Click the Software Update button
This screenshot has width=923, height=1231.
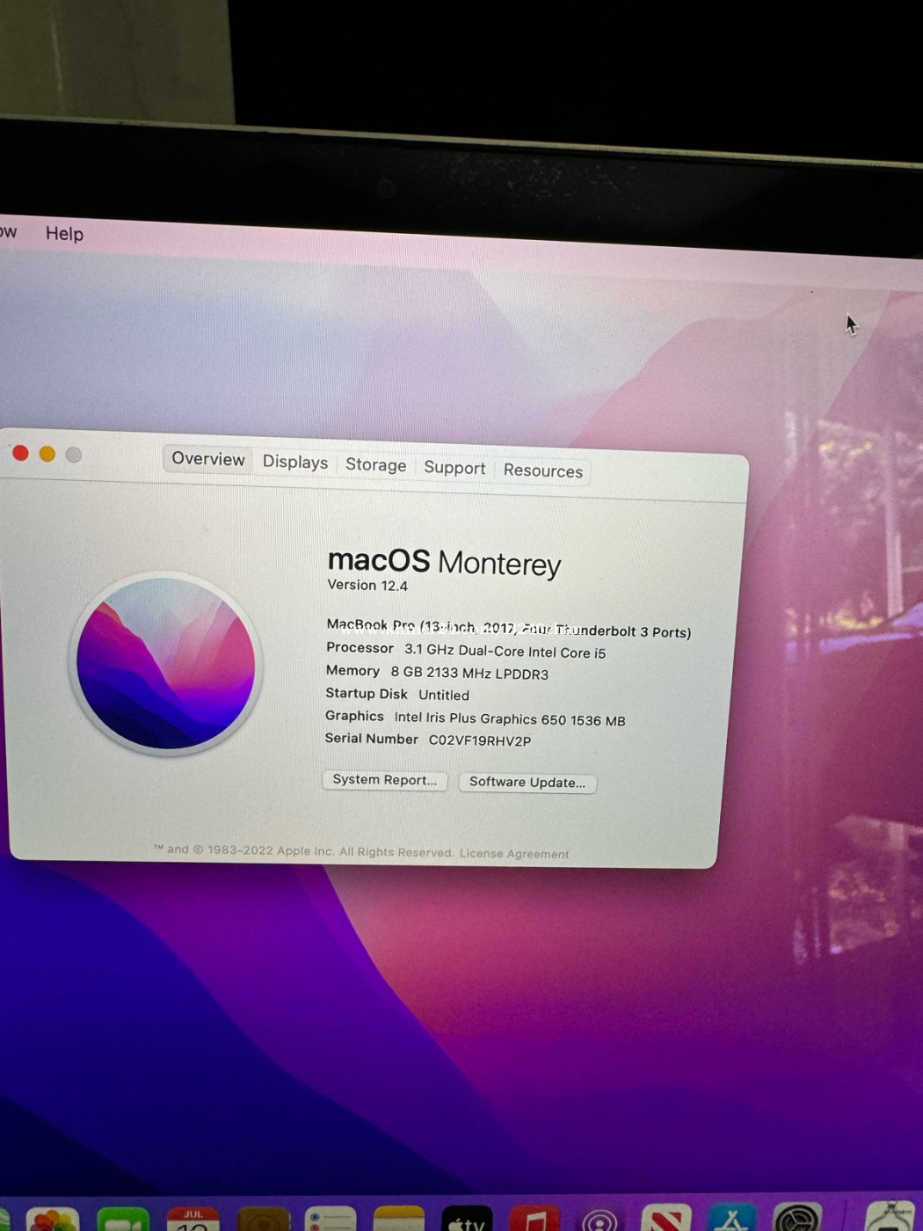point(527,783)
